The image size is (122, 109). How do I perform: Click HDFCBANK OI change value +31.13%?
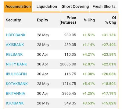109,35
